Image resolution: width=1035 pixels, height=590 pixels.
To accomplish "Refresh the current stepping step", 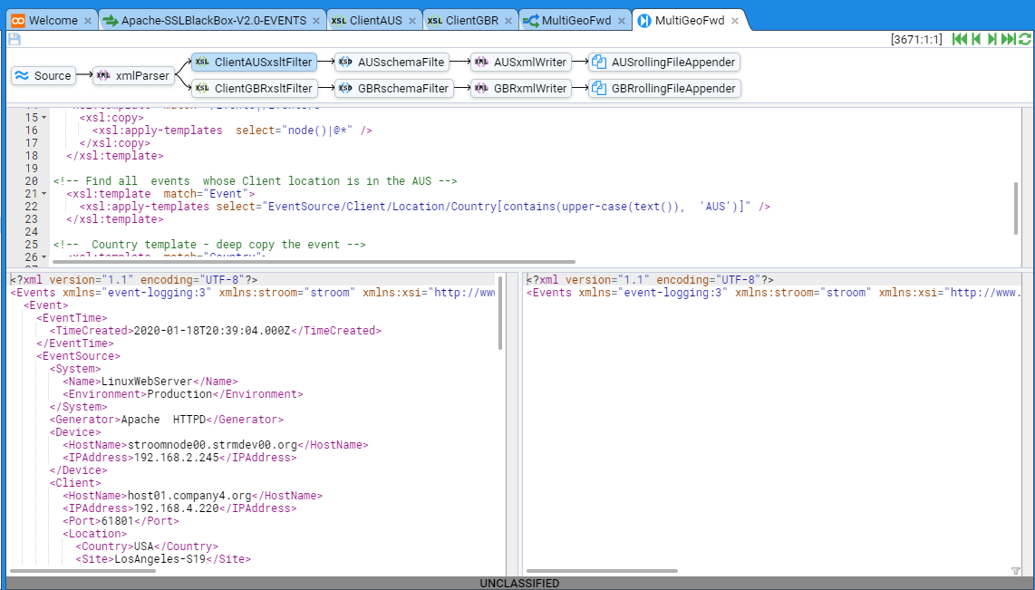I will (x=1025, y=39).
